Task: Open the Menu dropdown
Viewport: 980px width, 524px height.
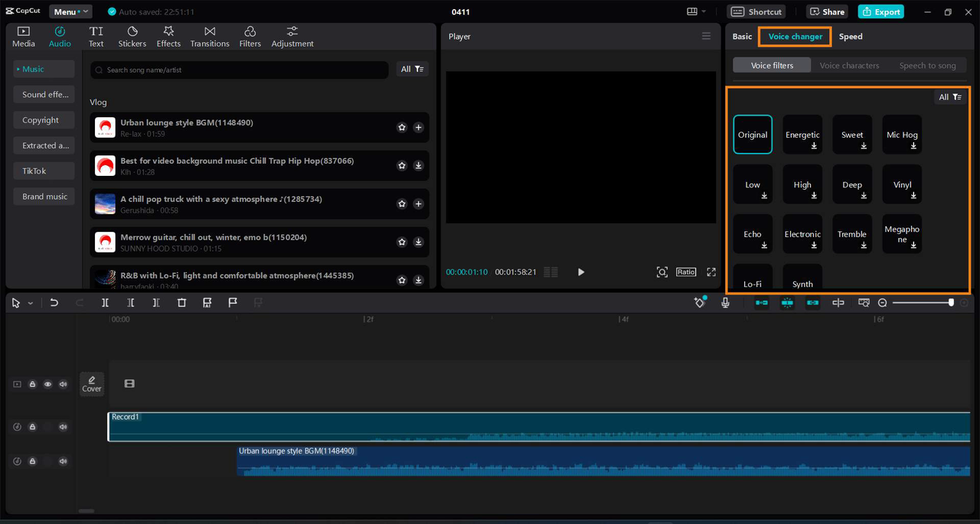Action: coord(70,11)
